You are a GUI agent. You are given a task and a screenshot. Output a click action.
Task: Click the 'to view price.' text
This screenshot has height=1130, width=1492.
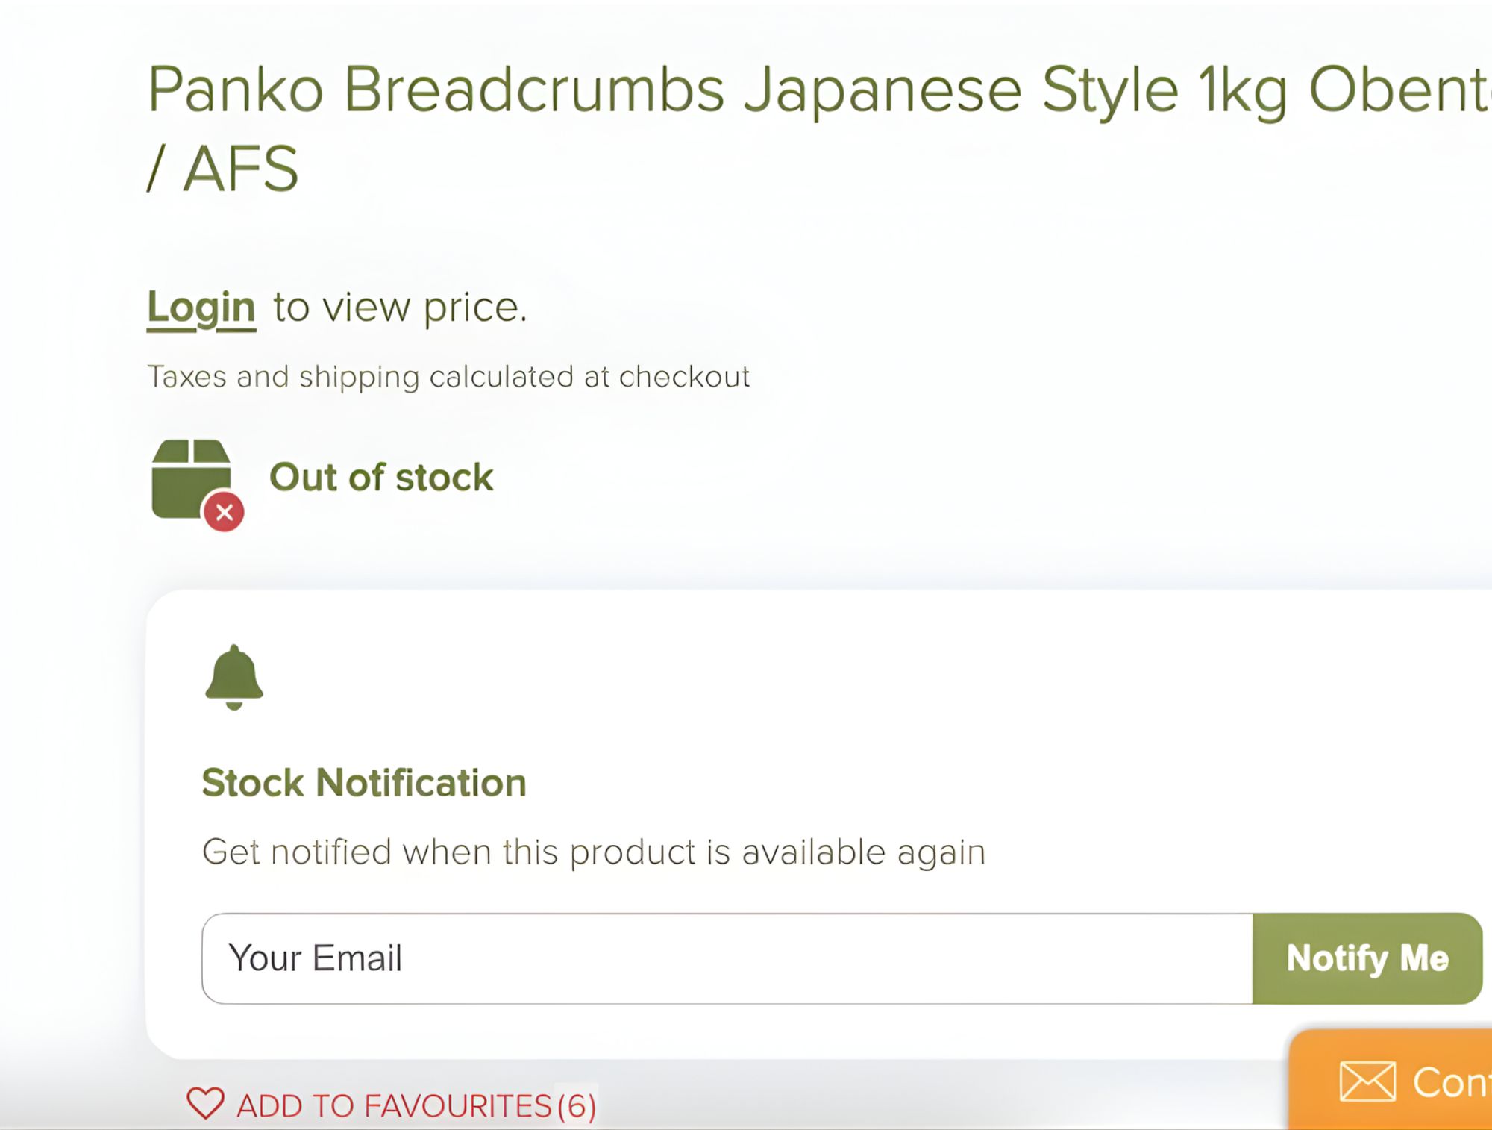coord(400,308)
